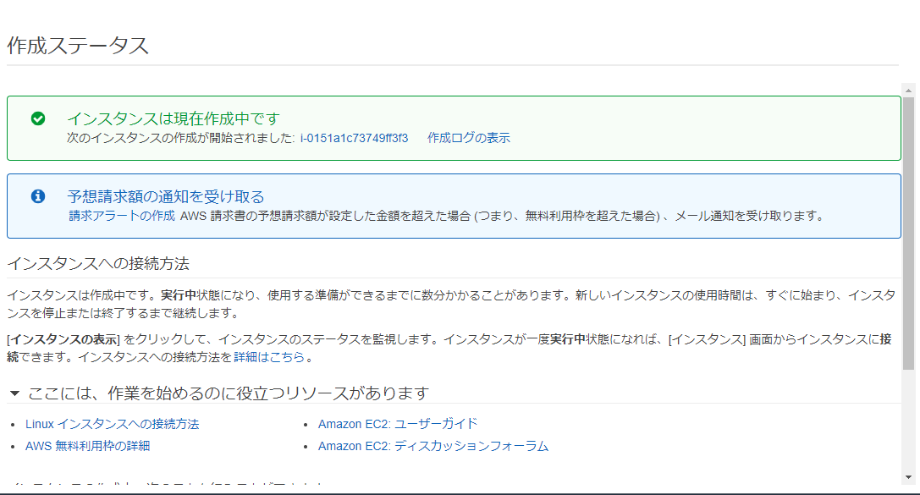Click the 作成ステータス page heading
This screenshot has width=920, height=495.
click(x=78, y=45)
